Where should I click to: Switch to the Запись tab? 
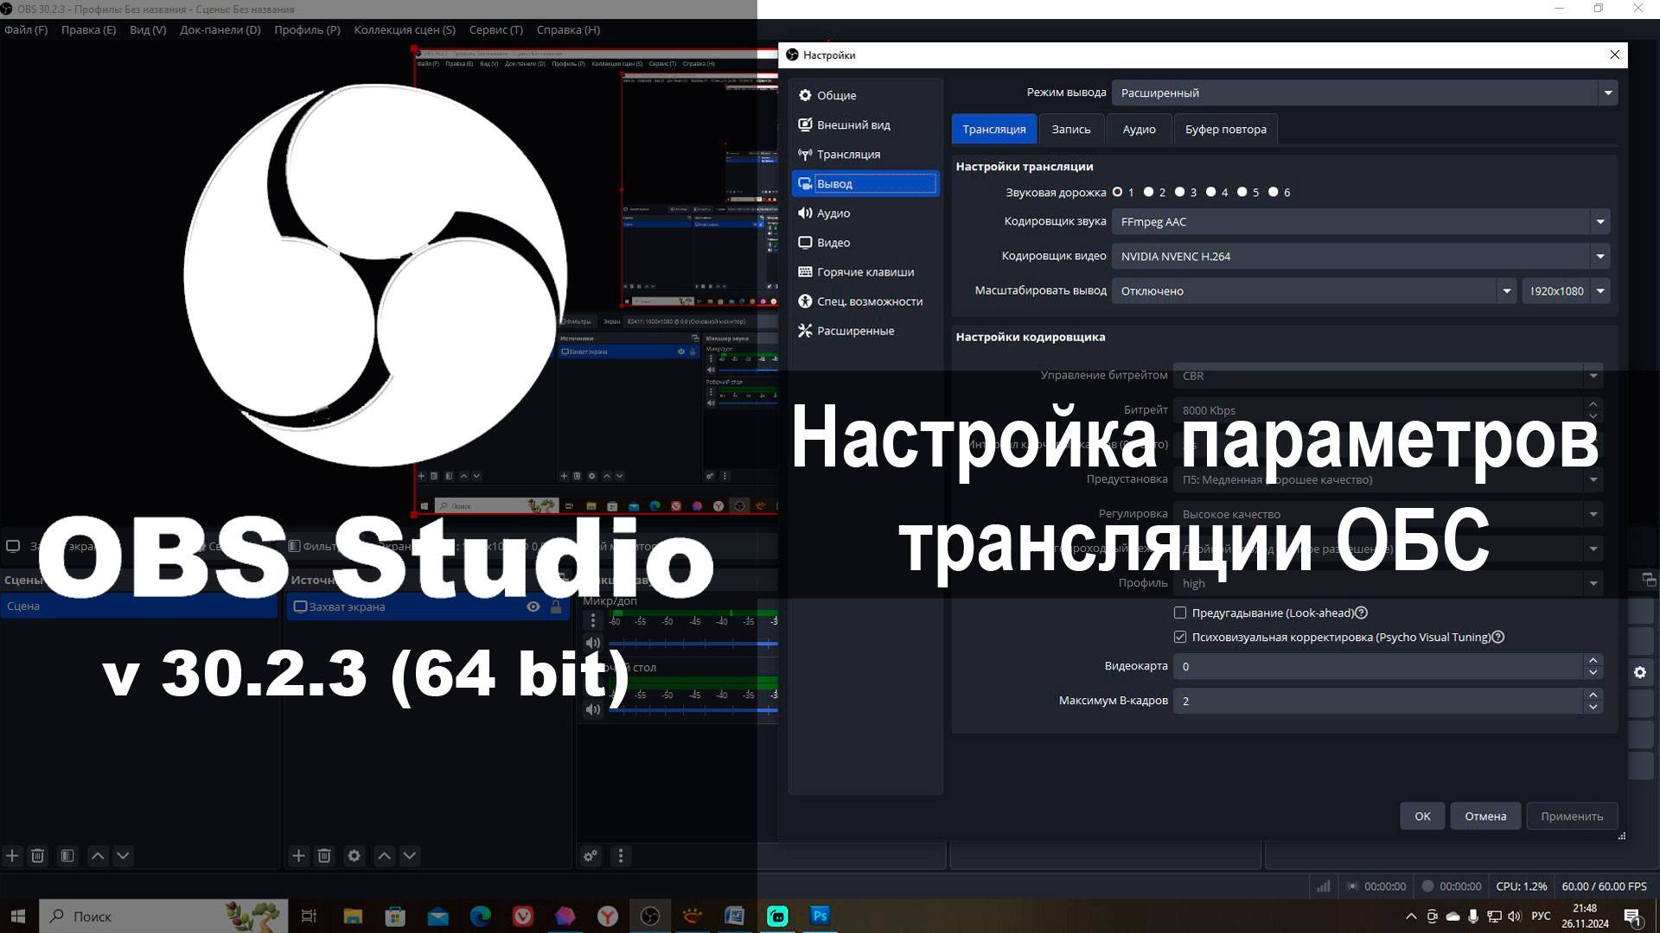point(1070,130)
